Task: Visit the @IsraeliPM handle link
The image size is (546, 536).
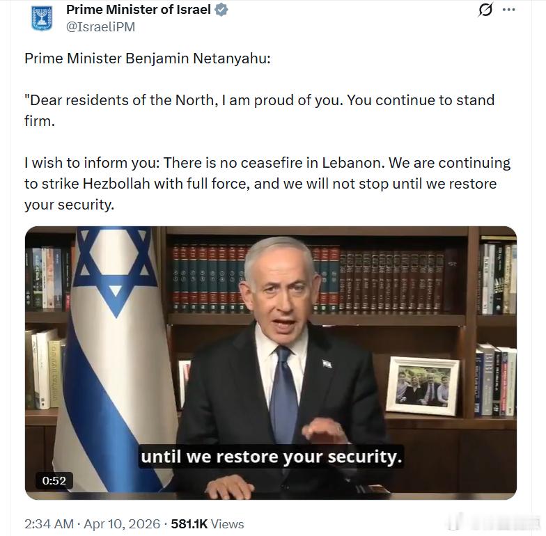Action: coord(100,26)
